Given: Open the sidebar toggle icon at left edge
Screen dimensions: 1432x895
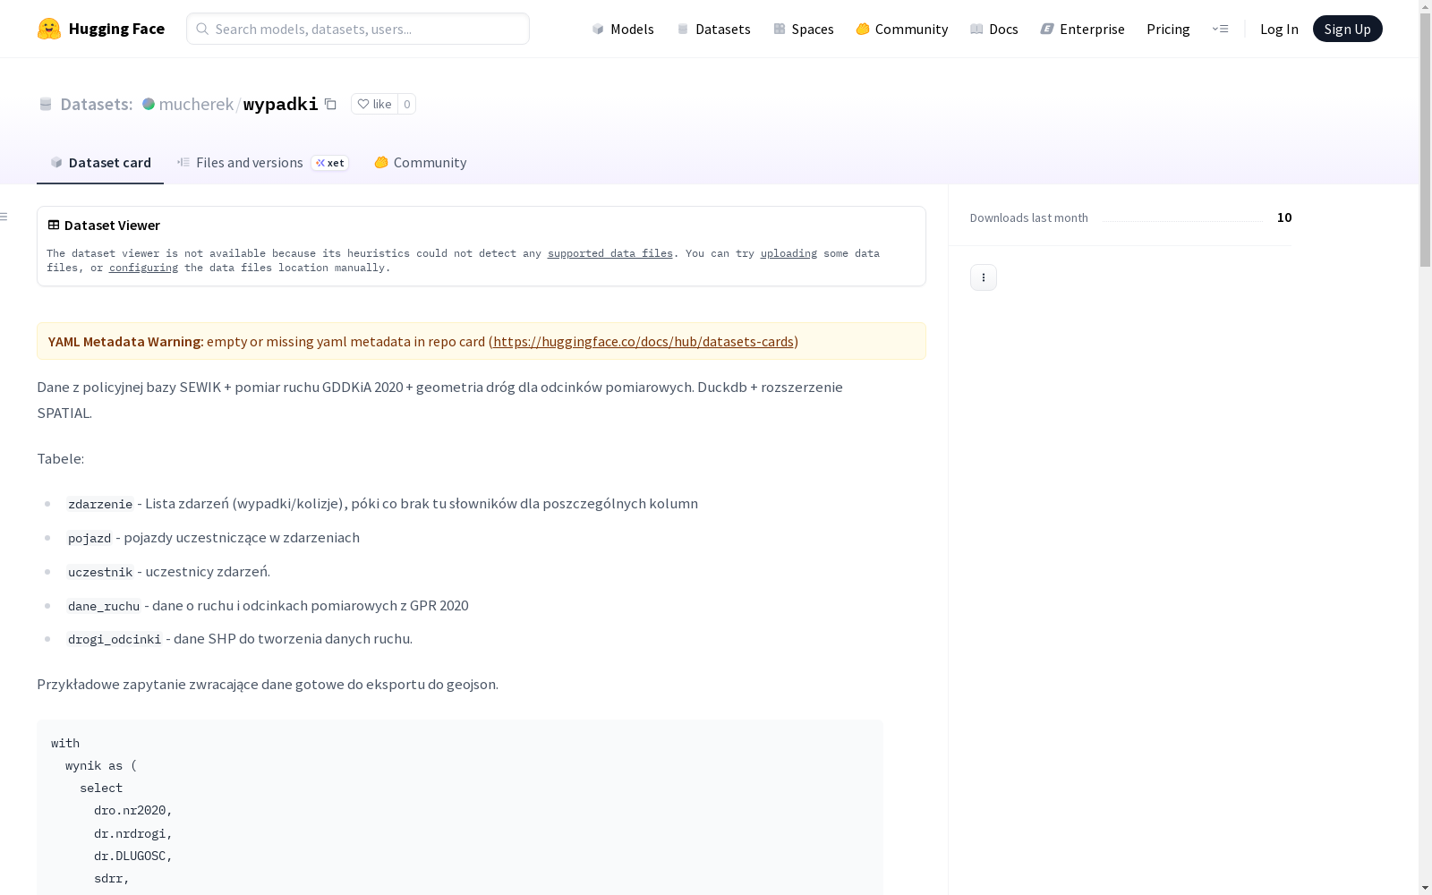Looking at the screenshot, I should 4,217.
